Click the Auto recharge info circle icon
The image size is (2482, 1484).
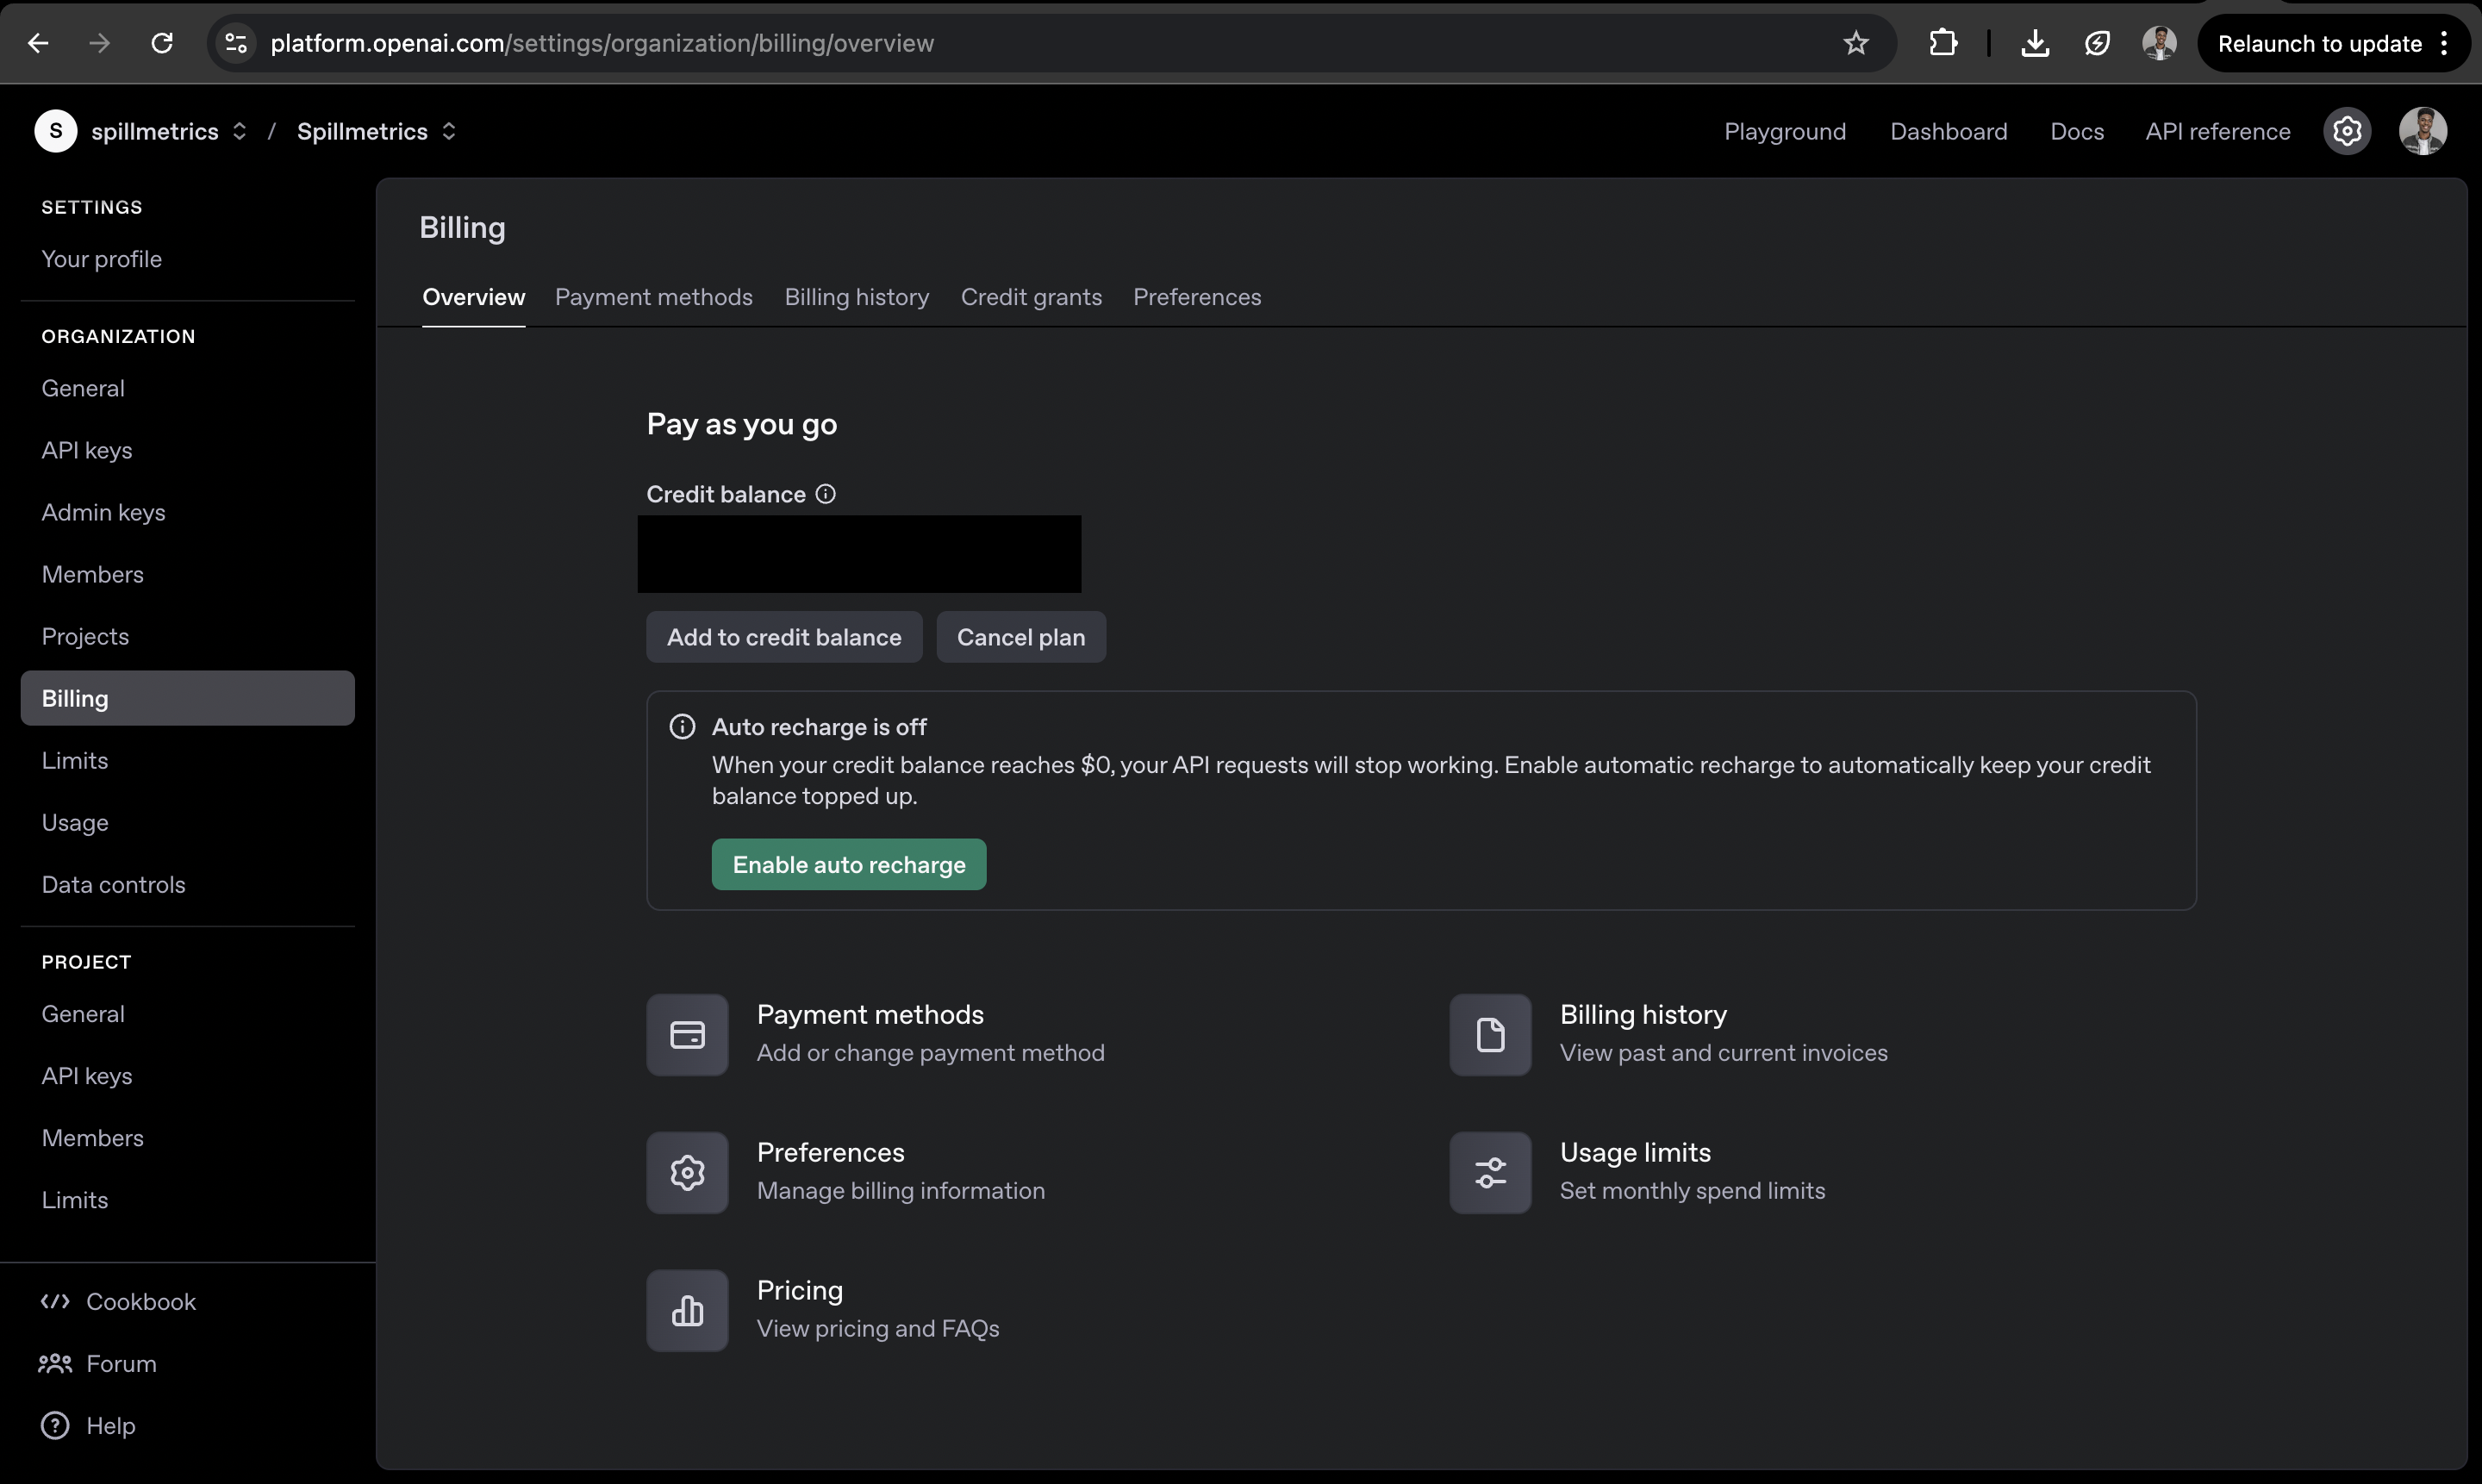(x=682, y=727)
